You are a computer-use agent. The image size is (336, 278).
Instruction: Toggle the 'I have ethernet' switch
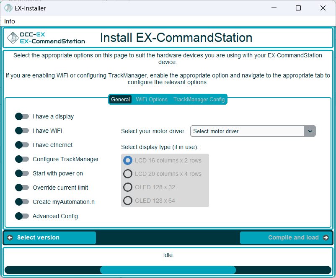[x=22, y=145]
